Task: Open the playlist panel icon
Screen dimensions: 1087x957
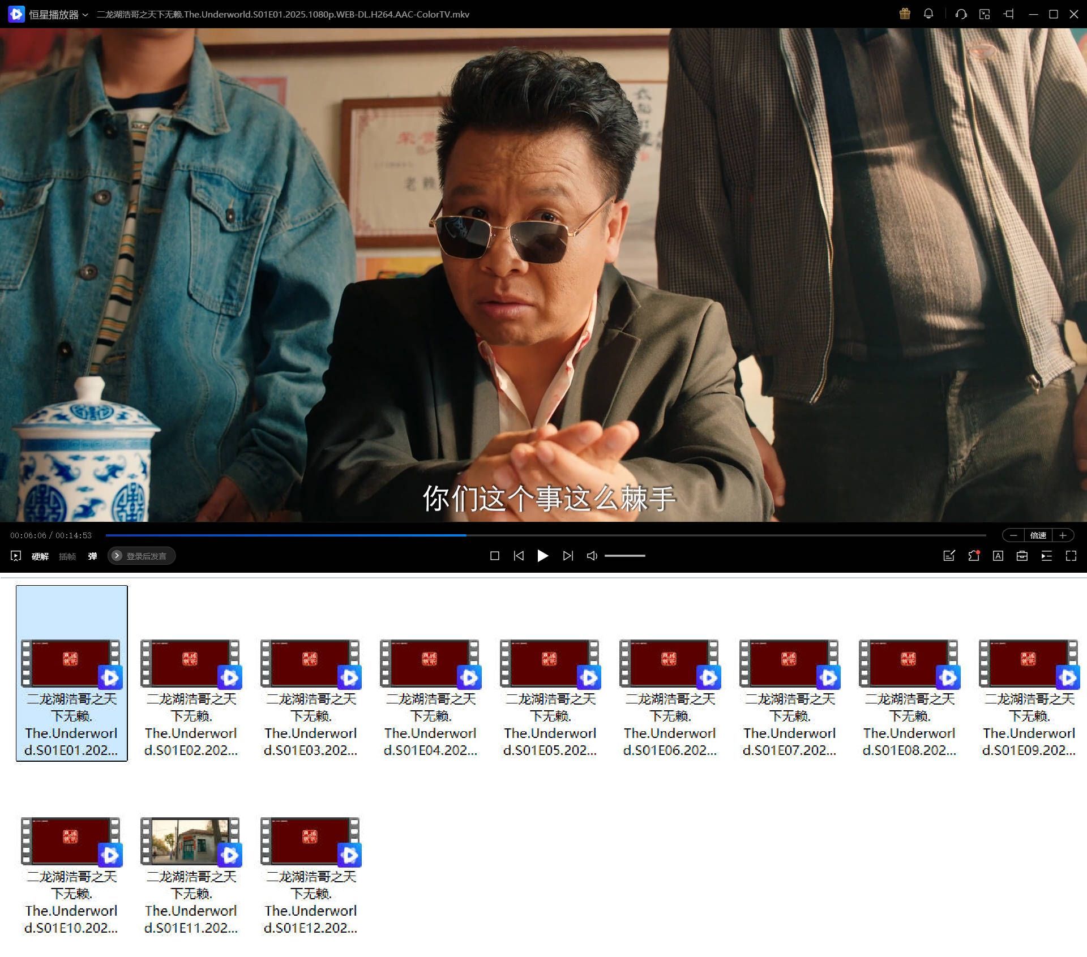Action: point(1046,556)
